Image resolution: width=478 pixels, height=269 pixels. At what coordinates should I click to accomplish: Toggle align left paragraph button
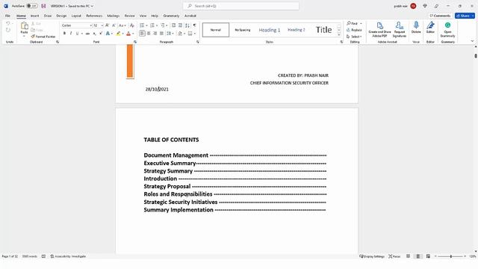click(x=142, y=34)
